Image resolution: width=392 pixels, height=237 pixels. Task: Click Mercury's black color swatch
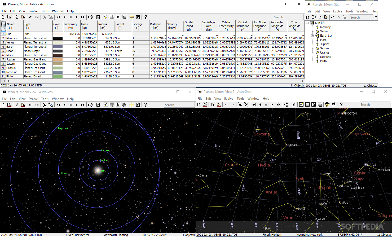[x=58, y=38]
